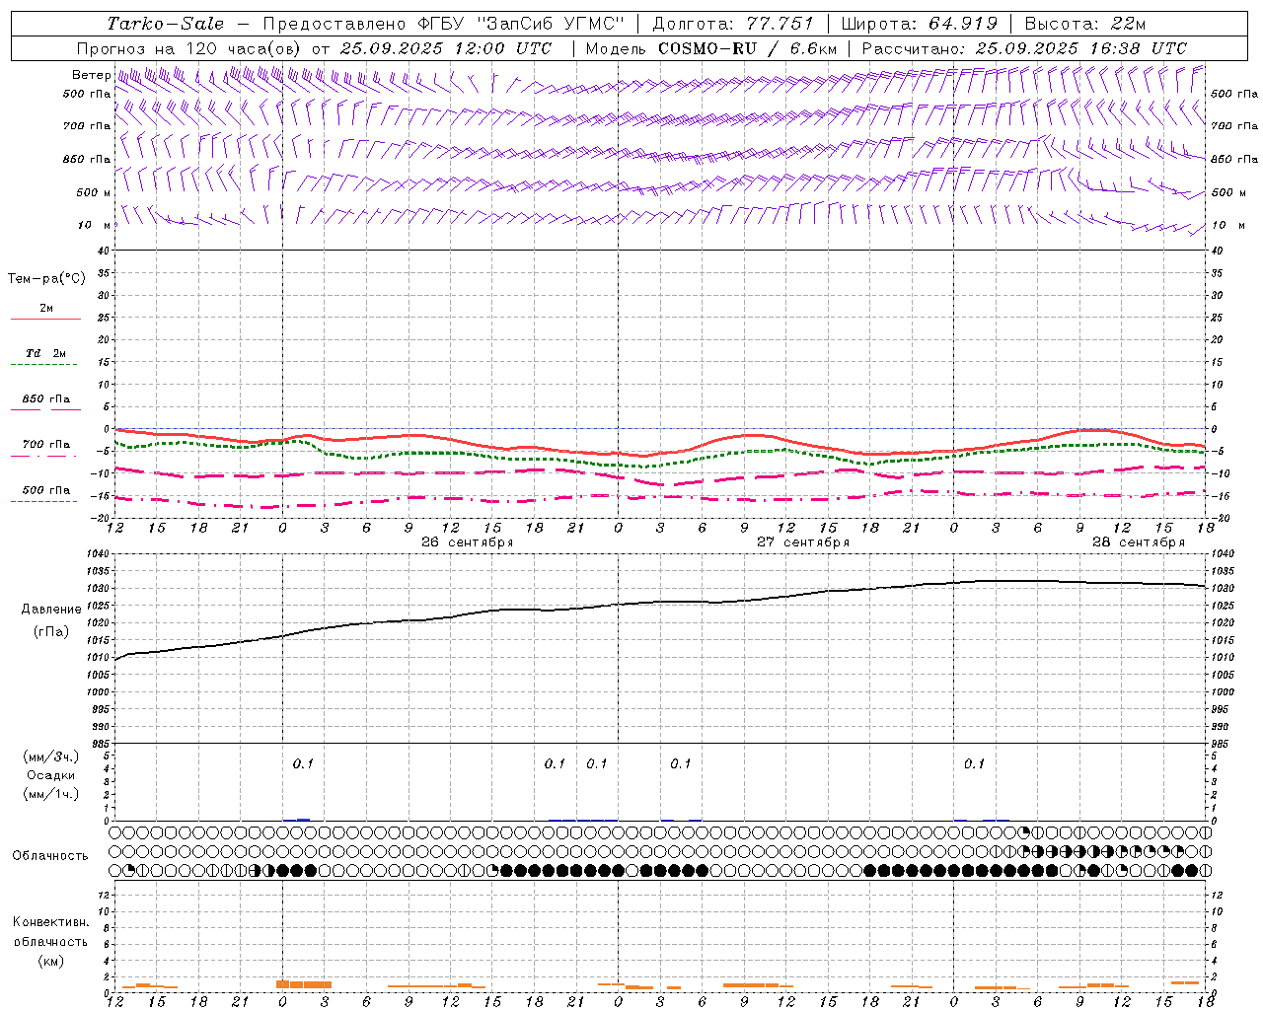Click the "27 сентября" date label
The width and height of the screenshot is (1263, 1010).
(x=803, y=542)
